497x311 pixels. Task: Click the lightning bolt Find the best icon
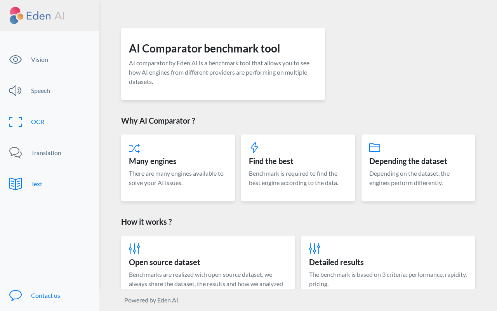click(254, 148)
